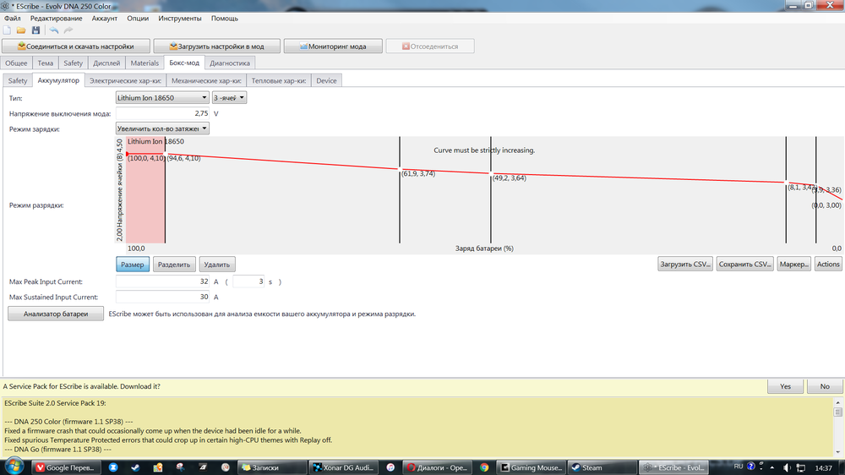Switch to the Общее tab
This screenshot has height=475, width=845.
(x=16, y=63)
